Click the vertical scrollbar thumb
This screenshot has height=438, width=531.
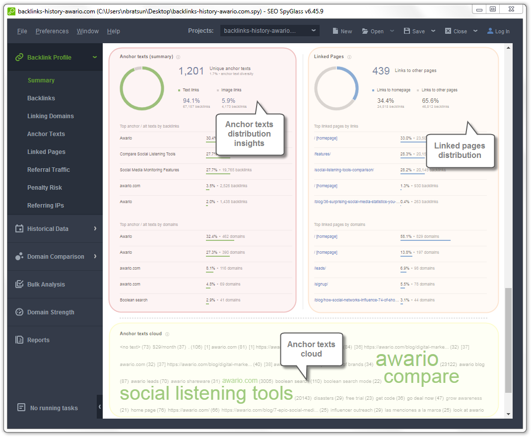click(508, 340)
